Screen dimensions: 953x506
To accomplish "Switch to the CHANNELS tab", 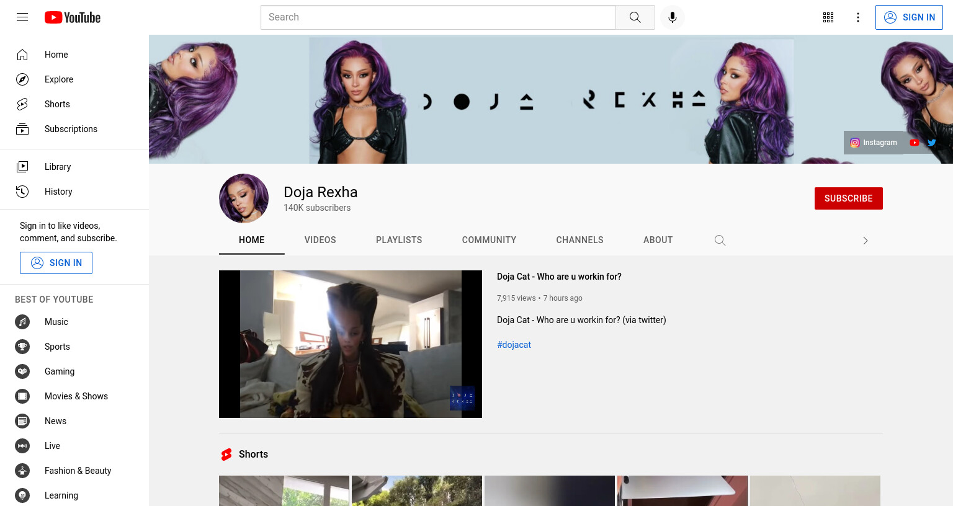I will tap(579, 240).
